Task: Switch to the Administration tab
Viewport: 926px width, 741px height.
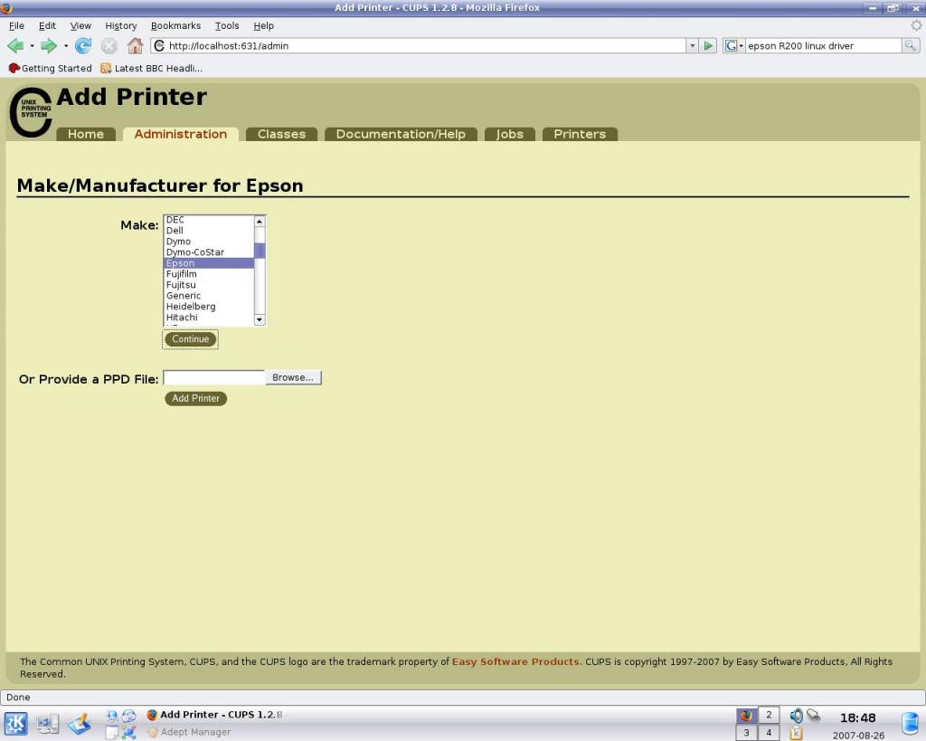Action: click(x=181, y=134)
